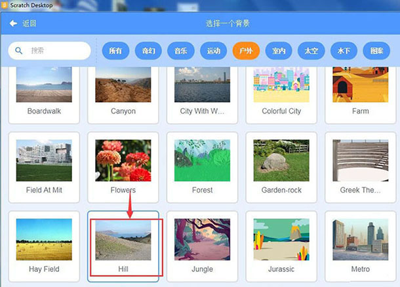The image size is (400, 287).
Task: Click the Canyon label text
Action: (x=123, y=111)
